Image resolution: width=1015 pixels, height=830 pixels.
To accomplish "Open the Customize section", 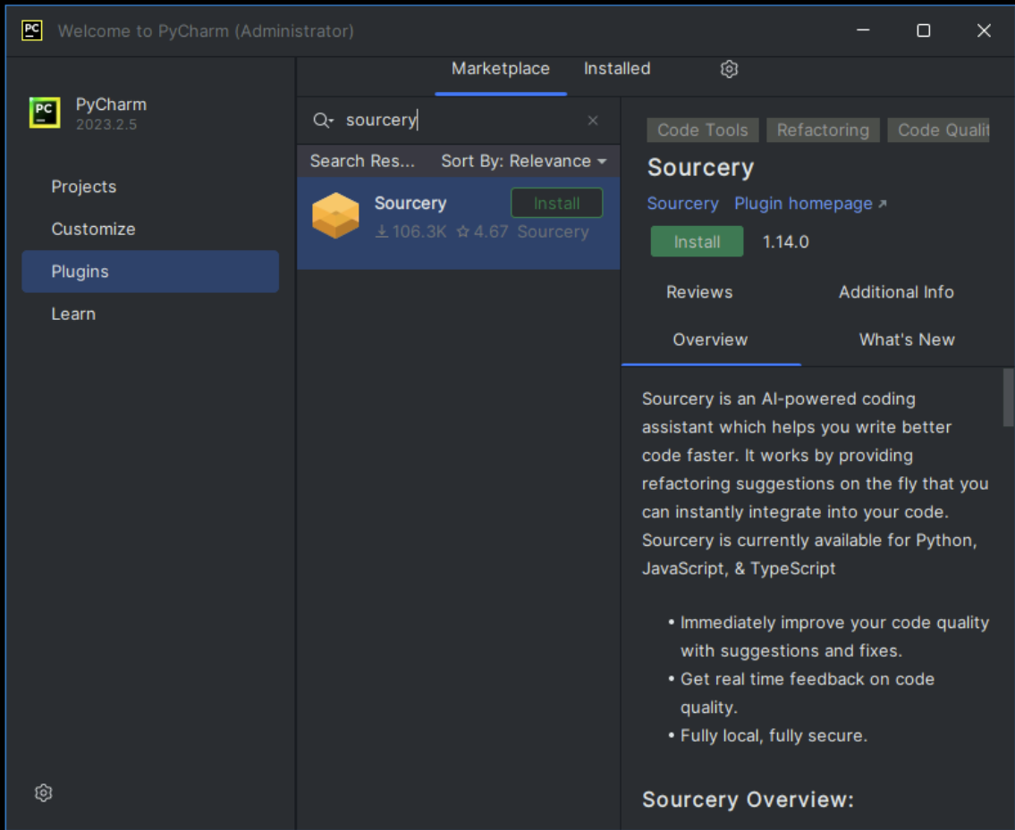I will [150, 229].
